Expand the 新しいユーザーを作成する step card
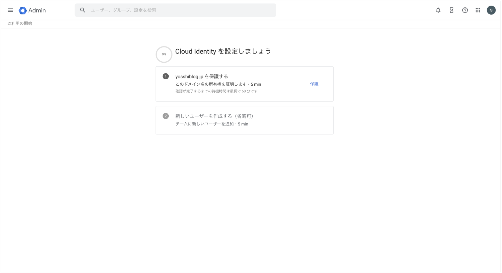502x273 pixels. coord(244,120)
